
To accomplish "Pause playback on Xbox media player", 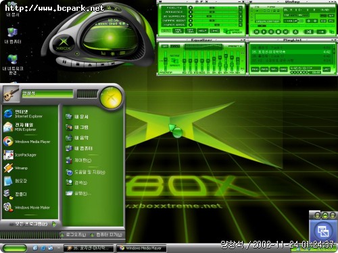I will click(x=64, y=61).
